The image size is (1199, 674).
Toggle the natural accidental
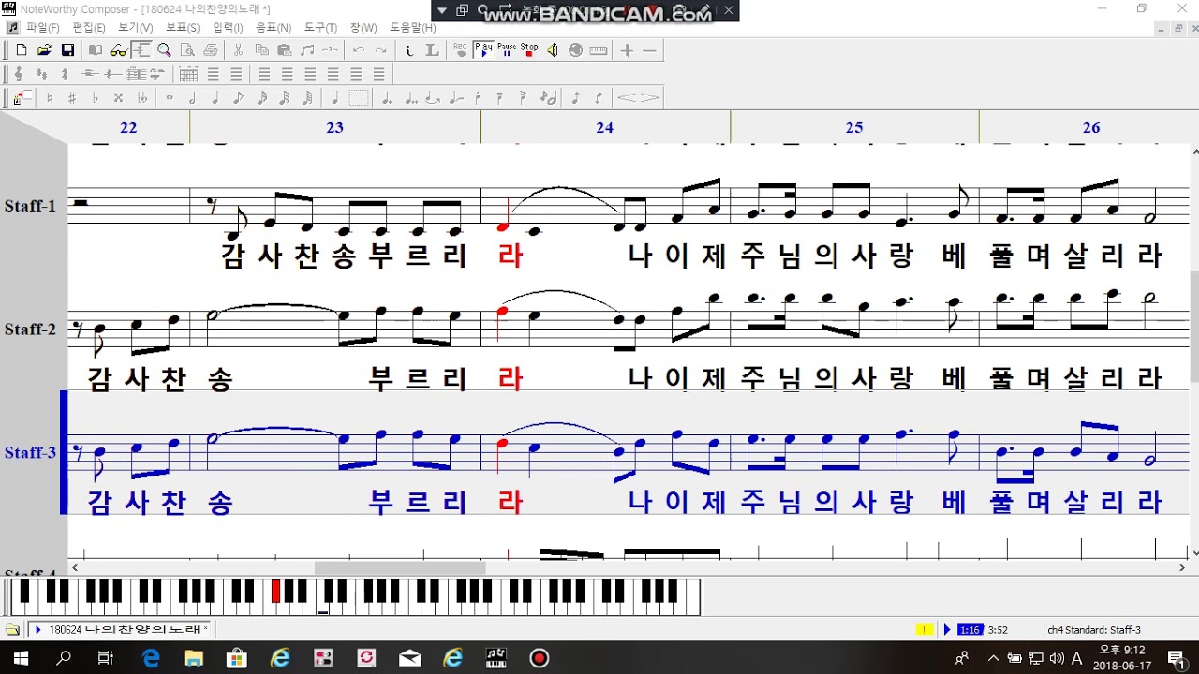[x=50, y=97]
